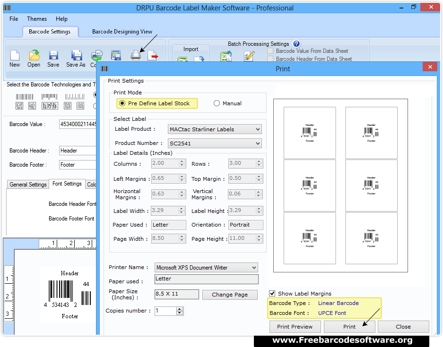Screen dimensions: 443x347
Task: Click the Columns spinner arrows
Action: coord(182,163)
